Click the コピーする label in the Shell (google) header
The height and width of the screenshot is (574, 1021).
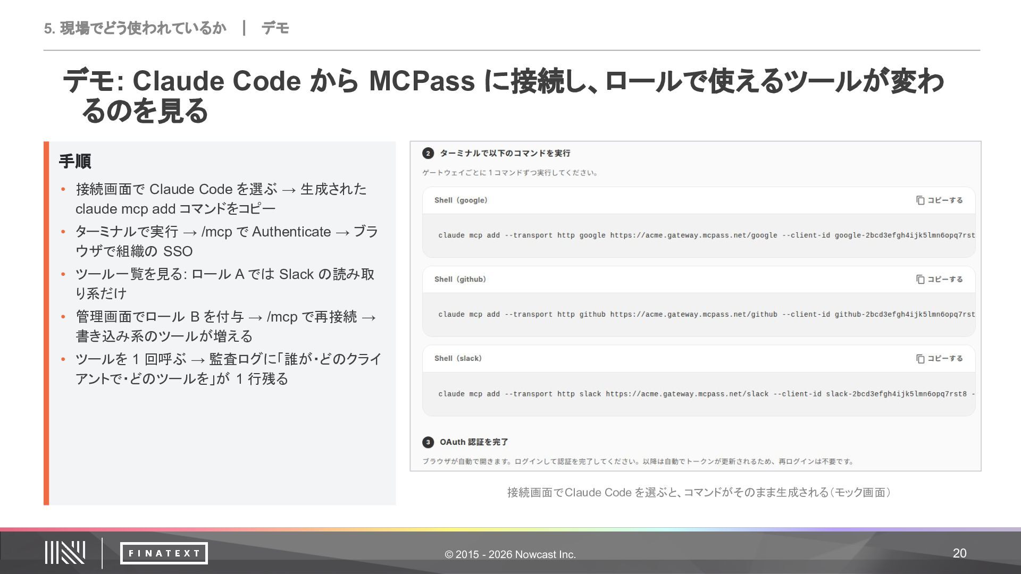(x=945, y=200)
